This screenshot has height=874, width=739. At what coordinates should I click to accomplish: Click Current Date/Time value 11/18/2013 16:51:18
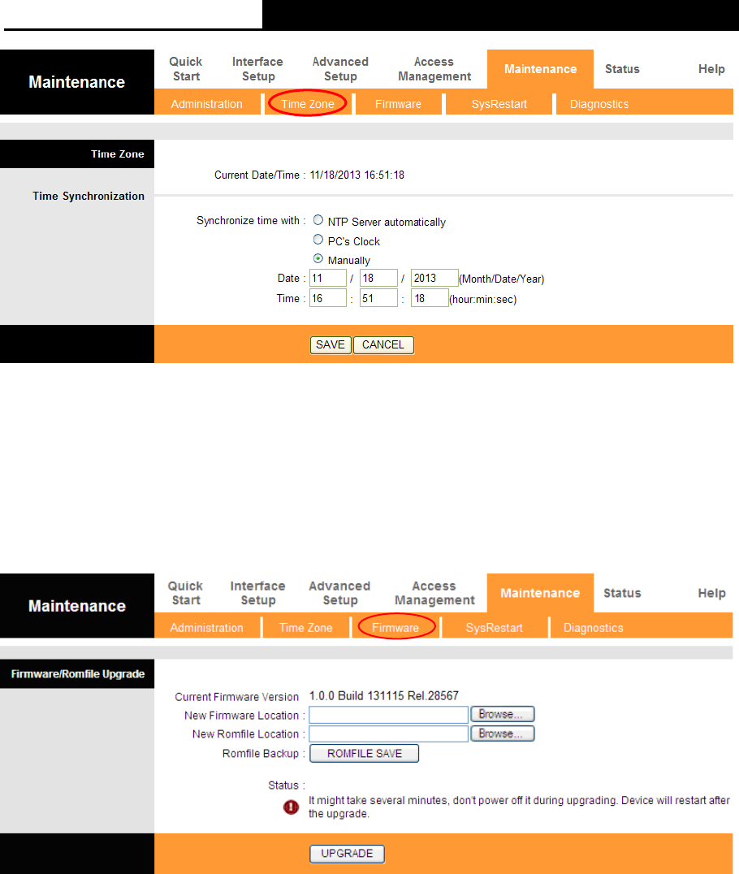click(357, 175)
